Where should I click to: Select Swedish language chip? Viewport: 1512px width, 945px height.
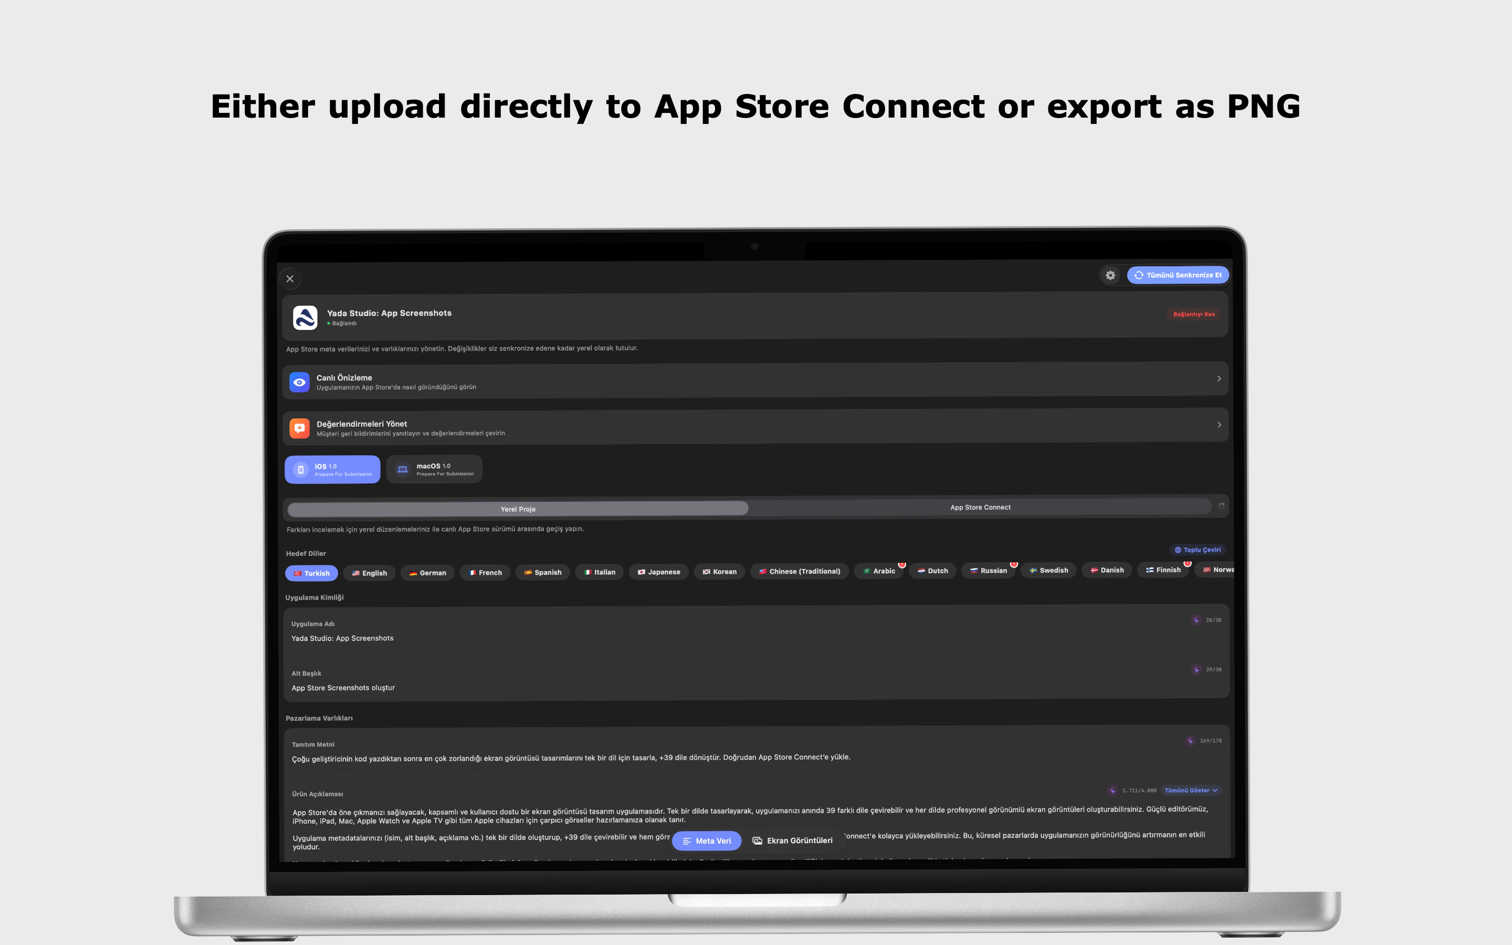click(x=1048, y=570)
